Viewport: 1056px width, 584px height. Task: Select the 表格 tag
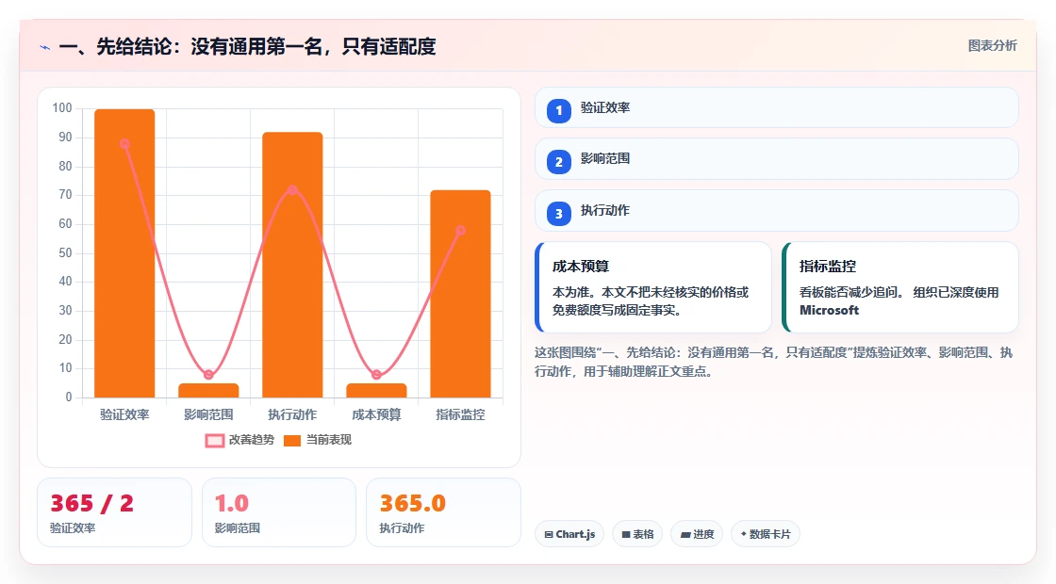637,534
